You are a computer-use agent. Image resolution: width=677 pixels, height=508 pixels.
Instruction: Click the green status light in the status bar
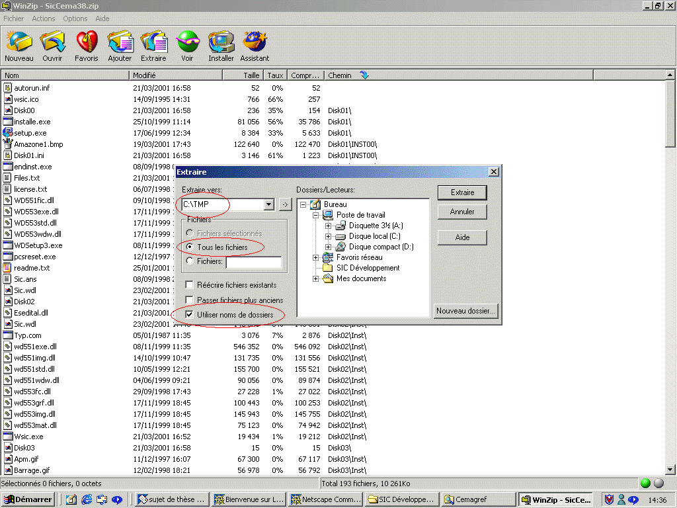645,484
